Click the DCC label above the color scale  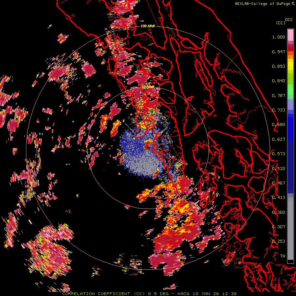click(x=289, y=20)
